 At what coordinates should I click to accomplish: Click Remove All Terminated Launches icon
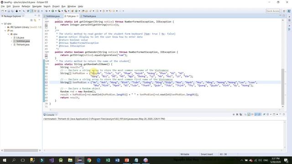240,114
